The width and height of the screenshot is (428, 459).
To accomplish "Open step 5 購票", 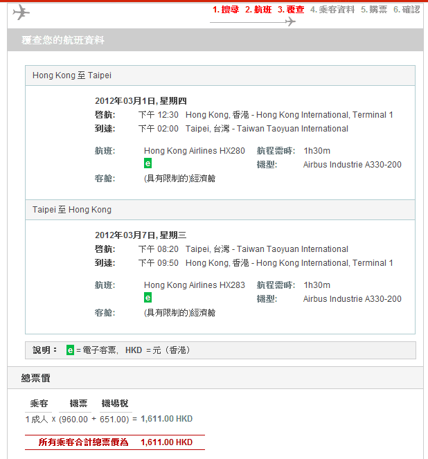I will (374, 10).
